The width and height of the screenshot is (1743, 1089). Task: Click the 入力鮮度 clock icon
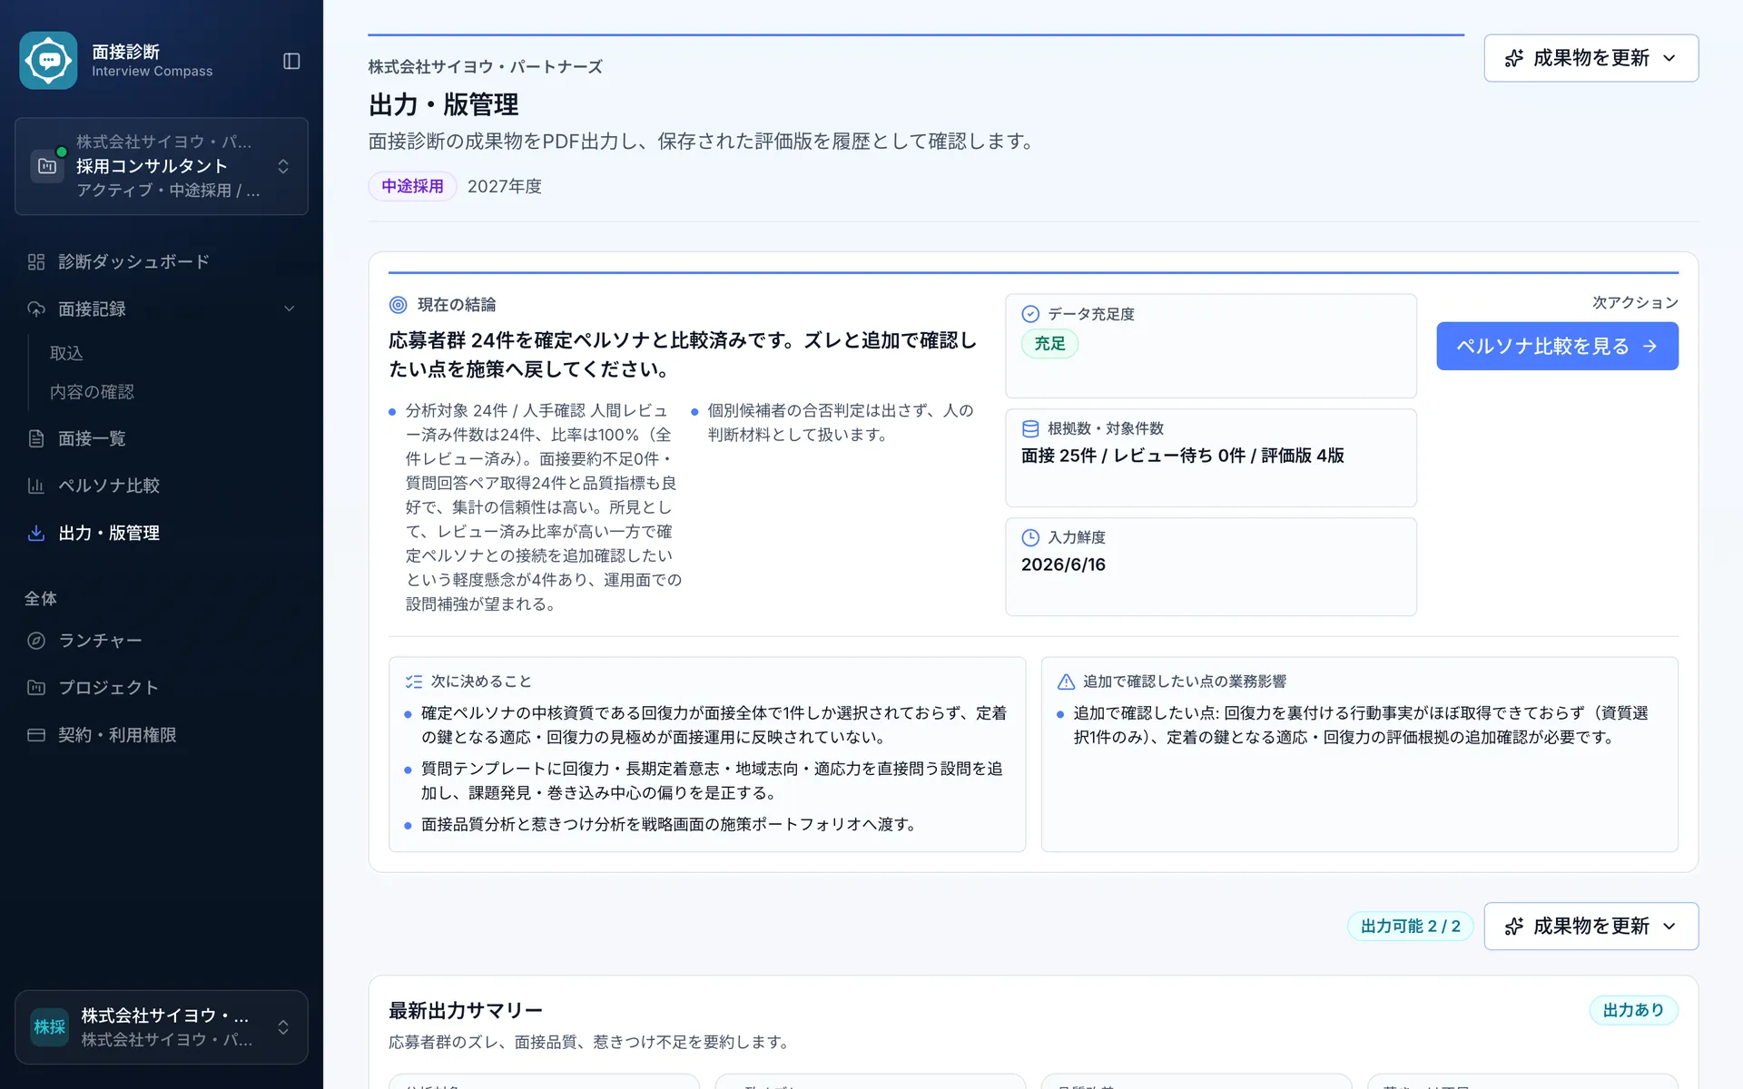click(x=1030, y=537)
